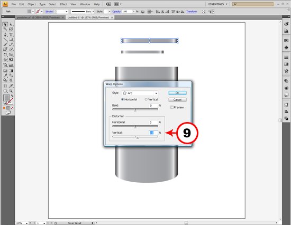Expand the stroke weight dropdown

click(67, 12)
